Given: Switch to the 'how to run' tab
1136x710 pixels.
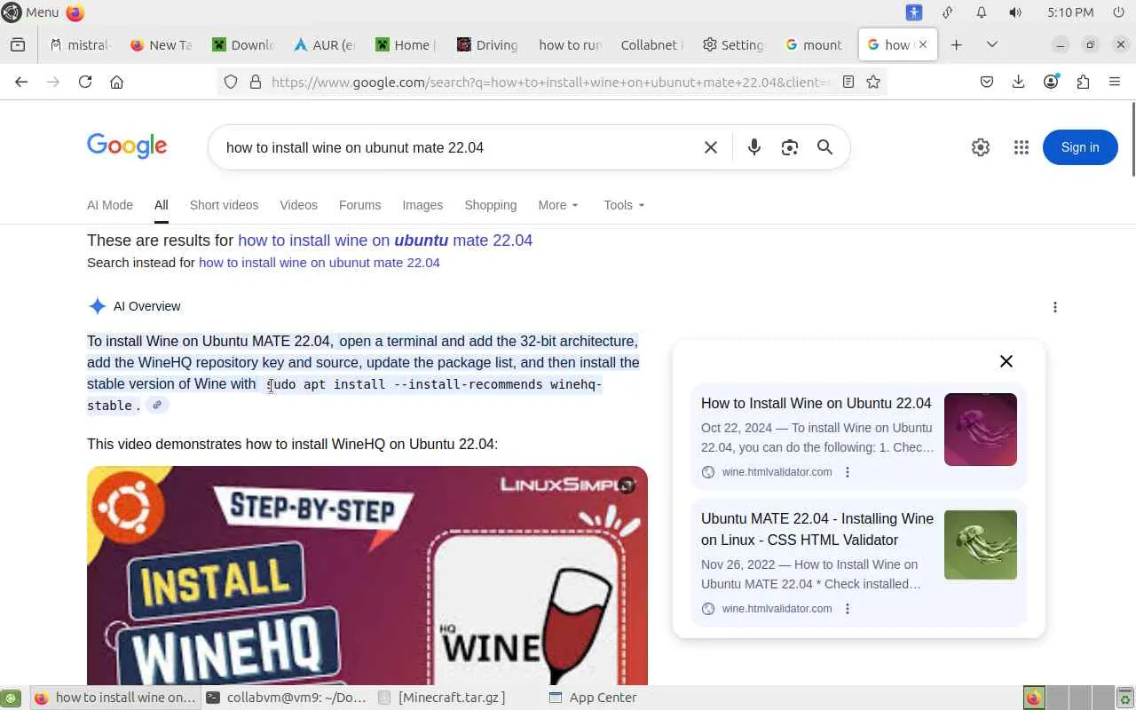Looking at the screenshot, I should click(x=569, y=45).
